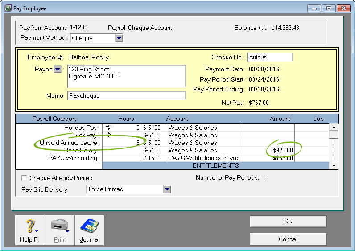Click Holiday Pay hours arrow icon
This screenshot has height=251, width=355.
[x=108, y=128]
